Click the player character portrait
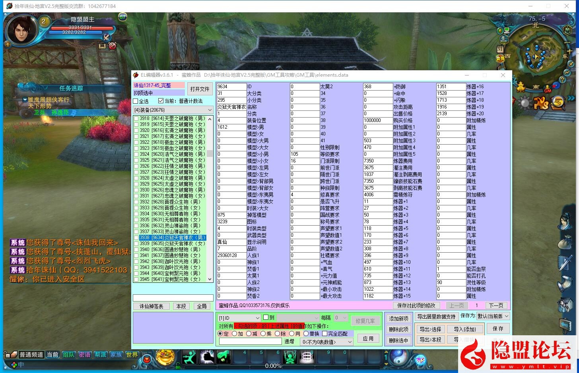 pyautogui.click(x=21, y=30)
